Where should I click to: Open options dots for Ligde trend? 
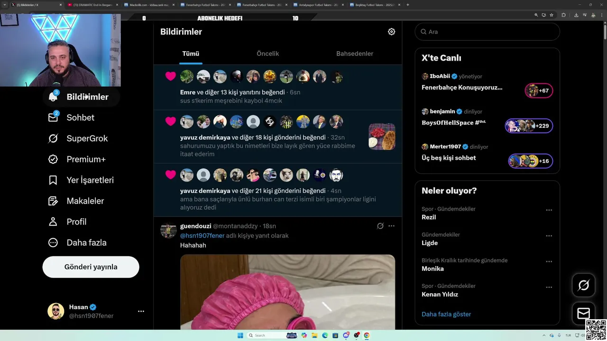point(549,235)
